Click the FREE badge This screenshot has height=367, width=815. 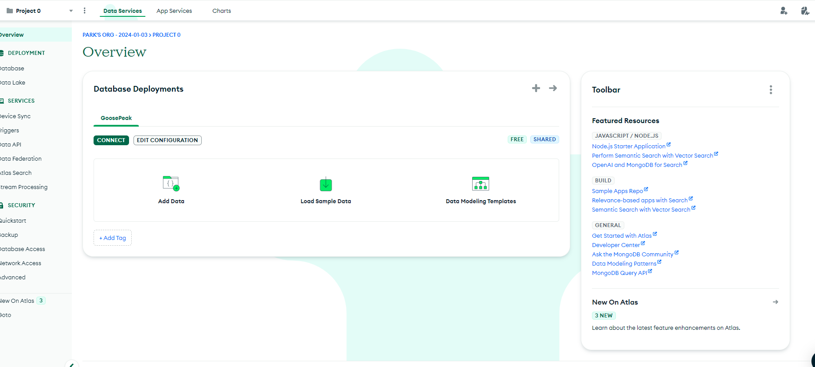point(517,139)
